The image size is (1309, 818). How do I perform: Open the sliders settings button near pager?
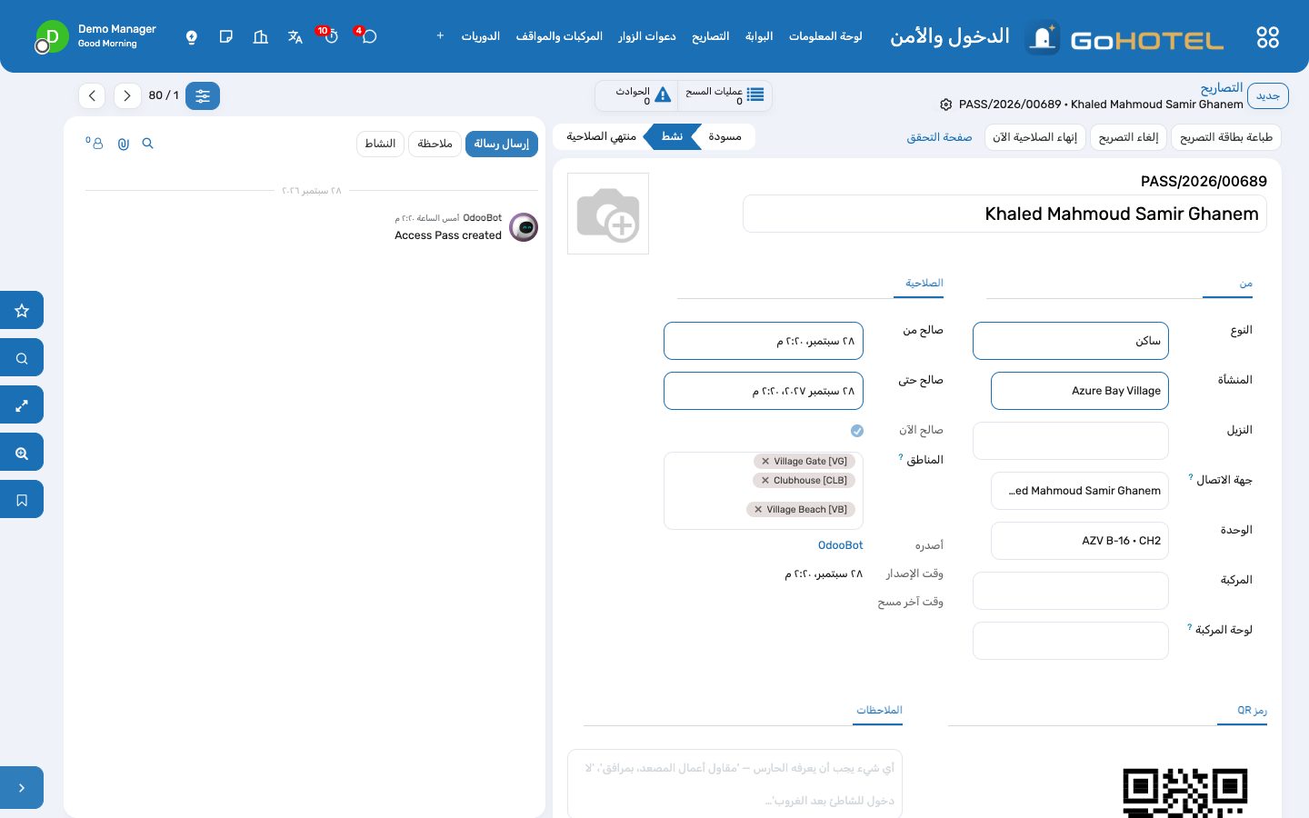click(x=203, y=95)
